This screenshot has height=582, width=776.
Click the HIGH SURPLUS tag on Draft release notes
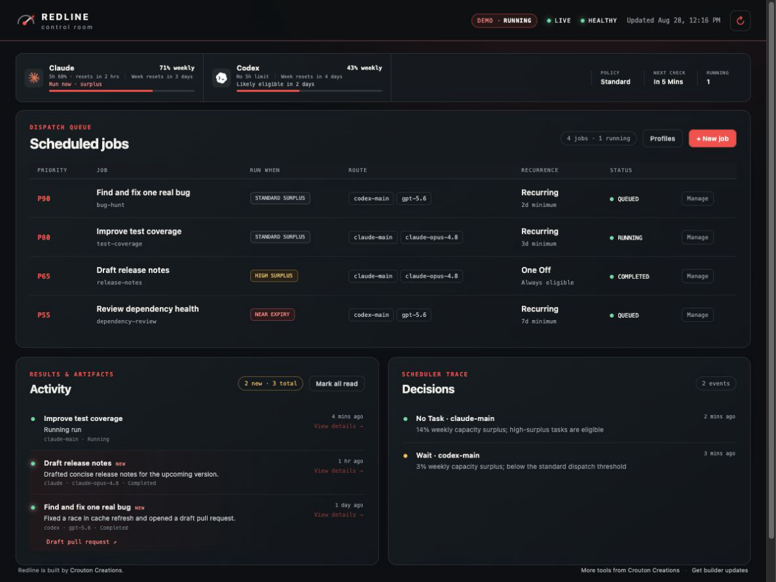(x=274, y=276)
